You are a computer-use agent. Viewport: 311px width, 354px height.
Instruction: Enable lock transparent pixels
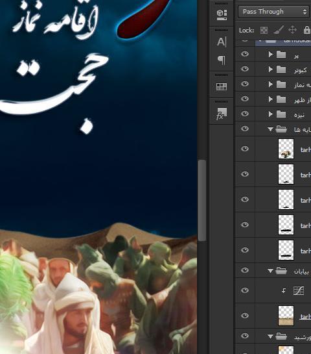pos(264,30)
